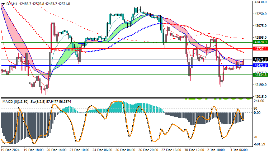
Task: Open the dropdown arrow beside DJI,H1
Action: (x=3, y=4)
